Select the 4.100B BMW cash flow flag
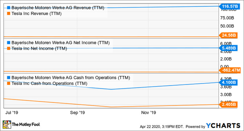The image size is (244, 131). click(x=228, y=82)
